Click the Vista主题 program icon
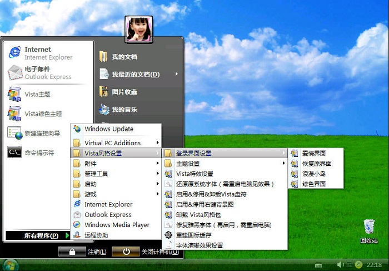This screenshot has height=271, width=389. pyautogui.click(x=14, y=94)
